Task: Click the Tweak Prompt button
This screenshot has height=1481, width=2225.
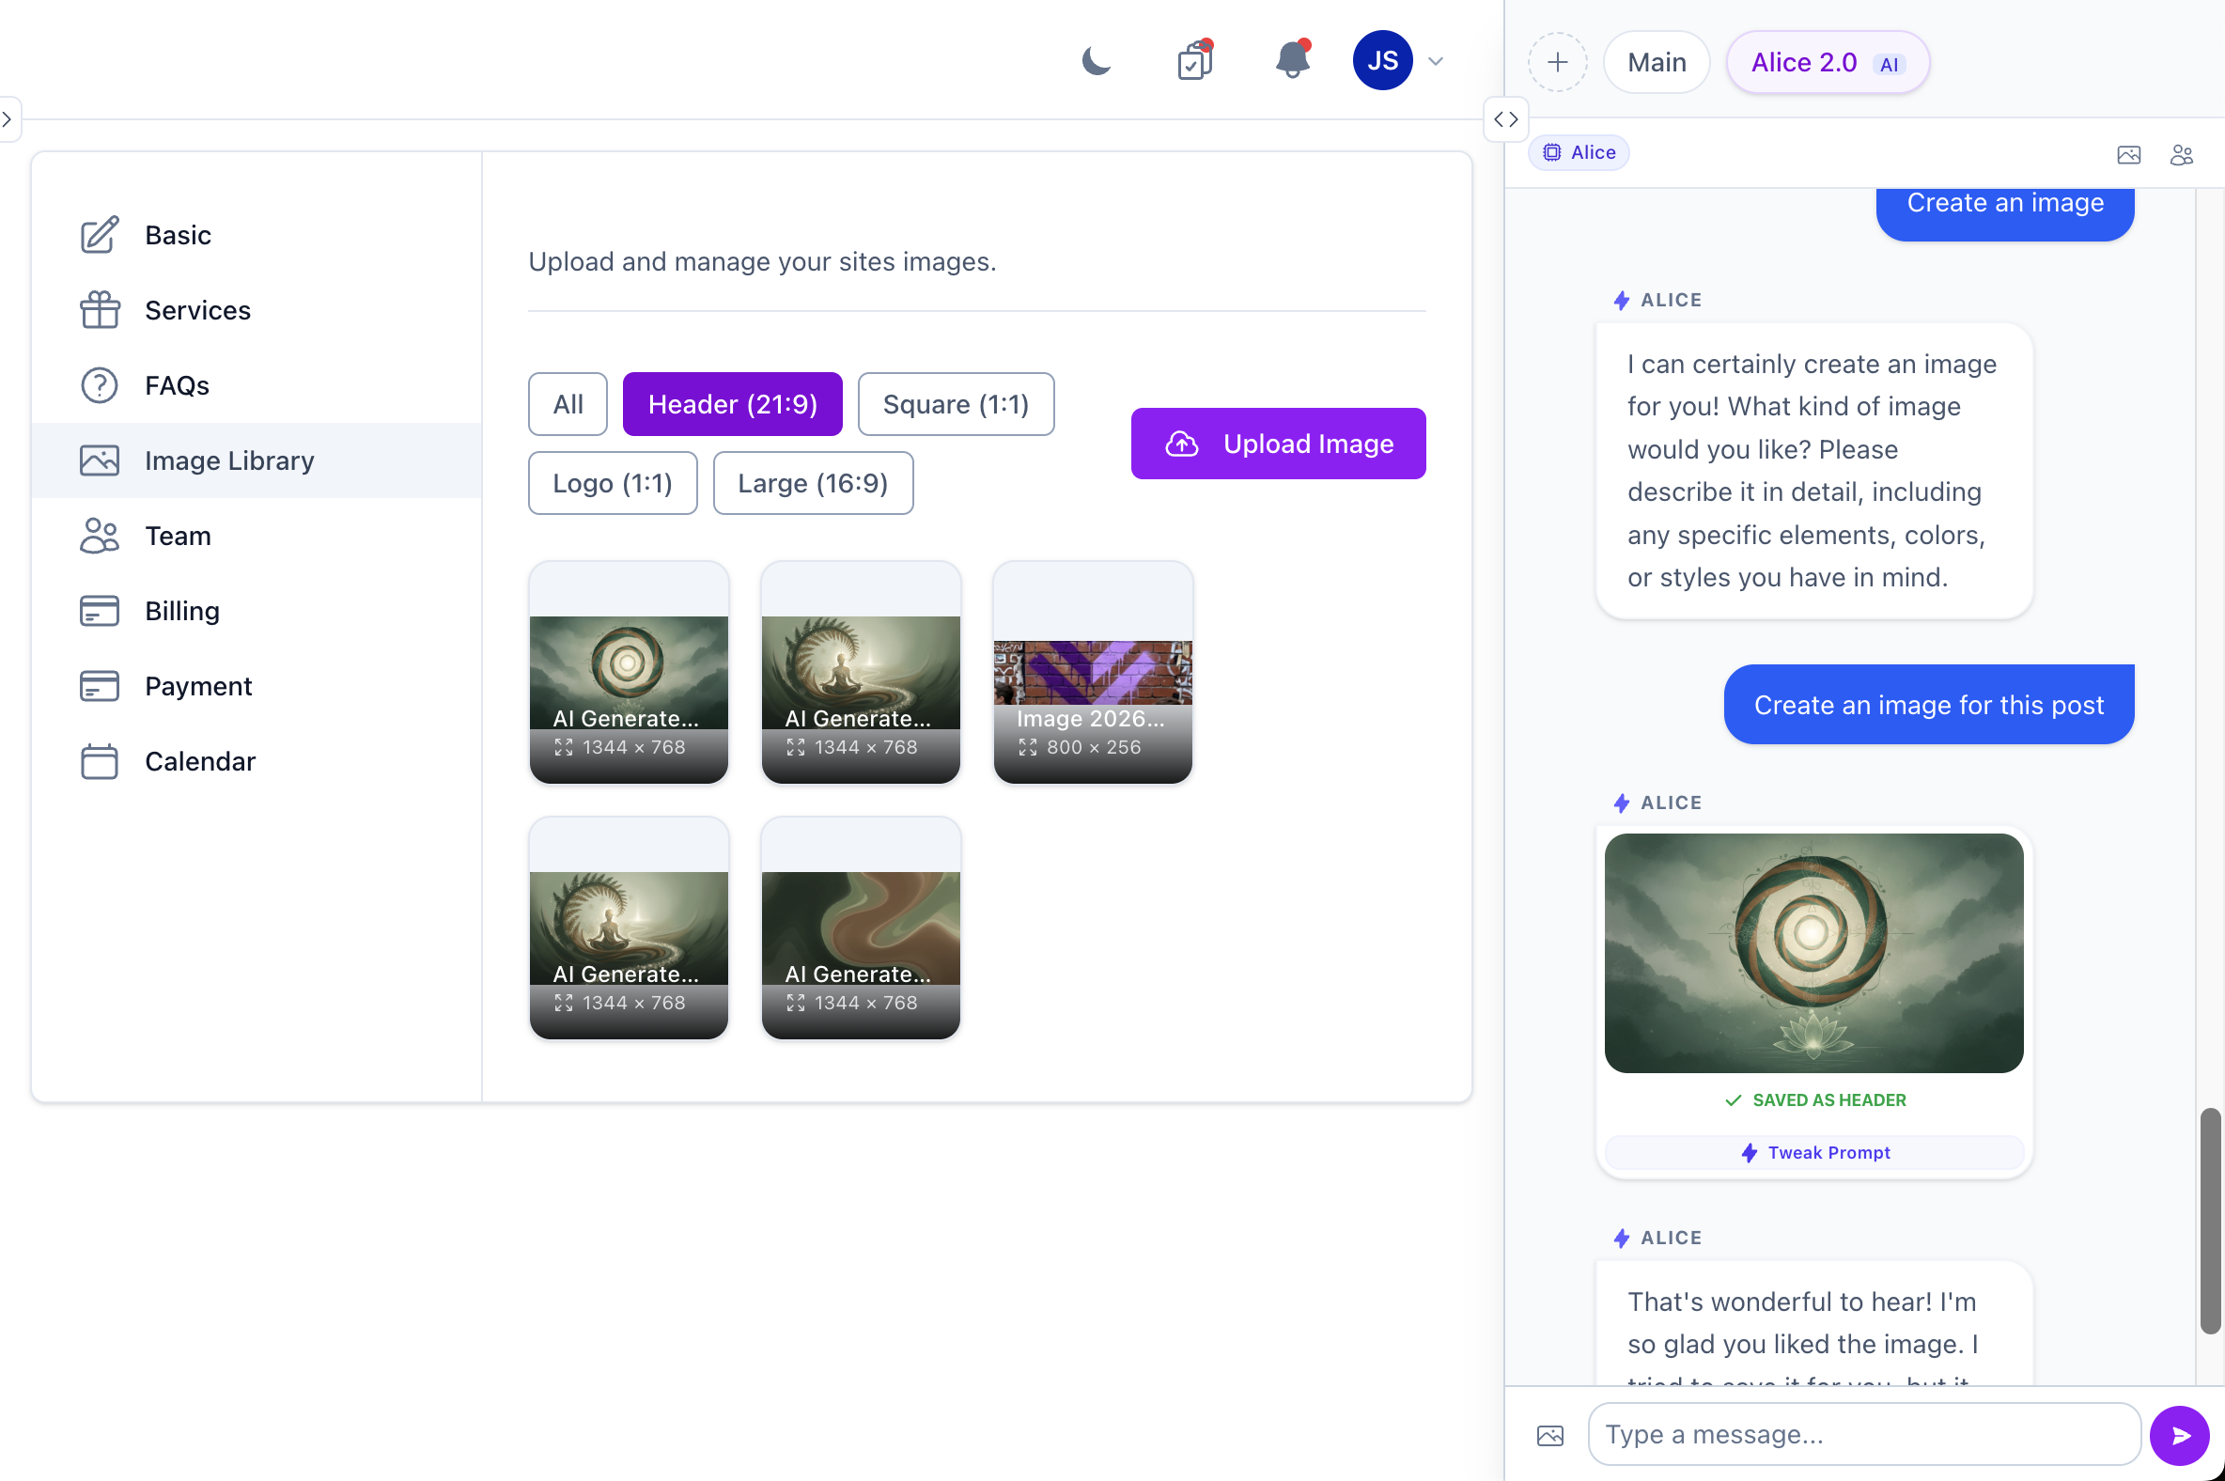Action: click(x=1814, y=1152)
